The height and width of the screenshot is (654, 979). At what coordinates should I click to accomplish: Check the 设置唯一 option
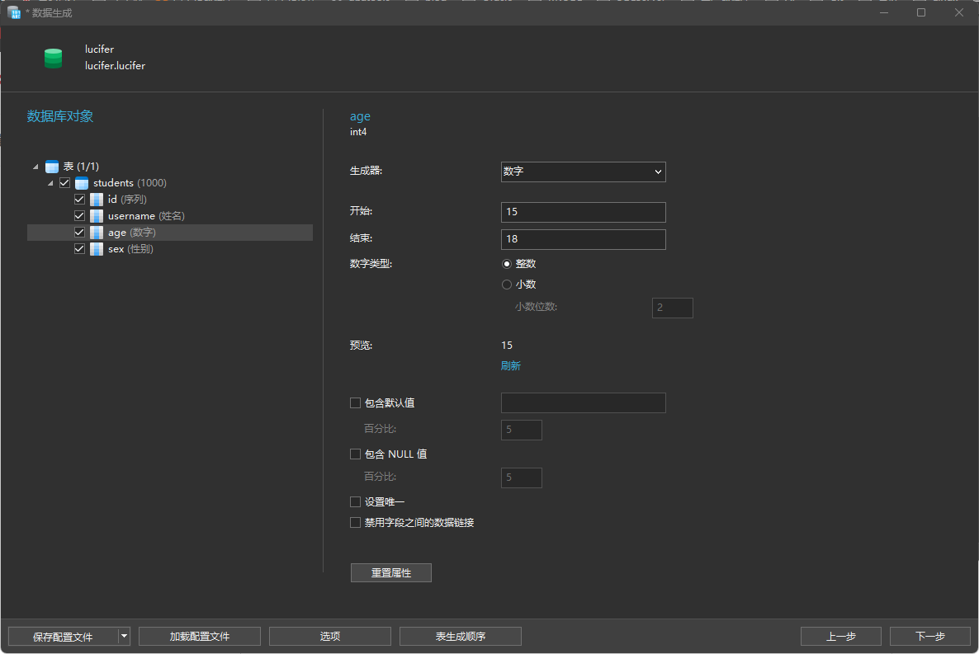click(355, 501)
